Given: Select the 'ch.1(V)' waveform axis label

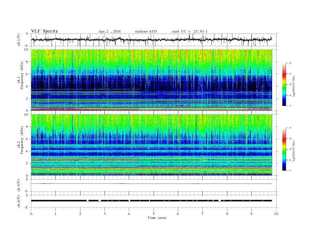Looking at the screenshot, I should pos(19,40).
